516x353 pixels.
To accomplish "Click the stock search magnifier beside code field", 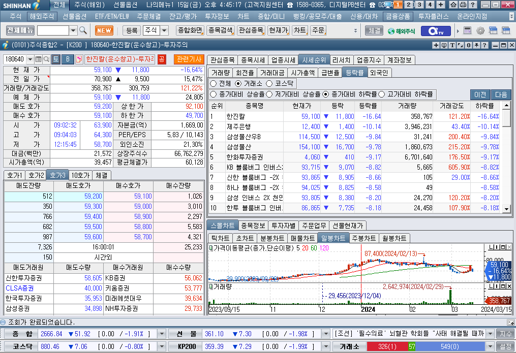I will click(x=46, y=59).
